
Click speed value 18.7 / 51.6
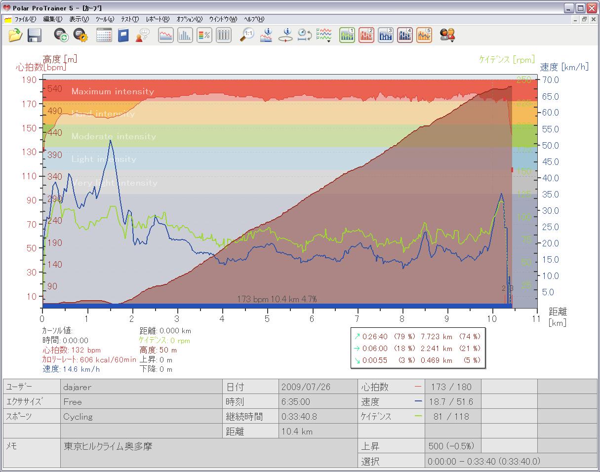coord(453,402)
